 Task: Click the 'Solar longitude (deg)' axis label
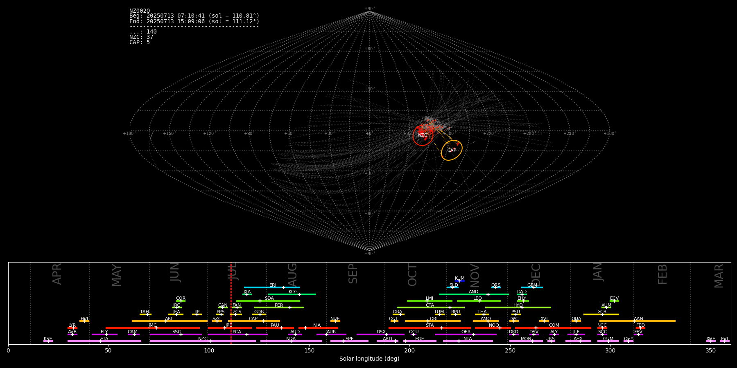[369, 359]
